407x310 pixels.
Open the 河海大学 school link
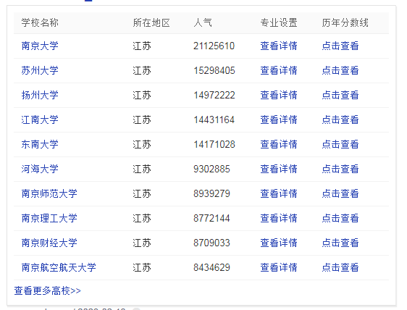coord(40,169)
